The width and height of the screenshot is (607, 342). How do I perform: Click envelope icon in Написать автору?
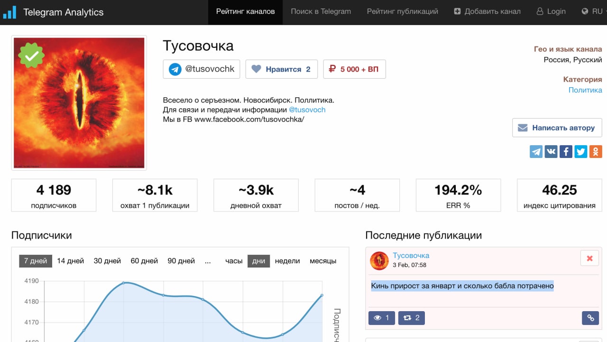(523, 128)
